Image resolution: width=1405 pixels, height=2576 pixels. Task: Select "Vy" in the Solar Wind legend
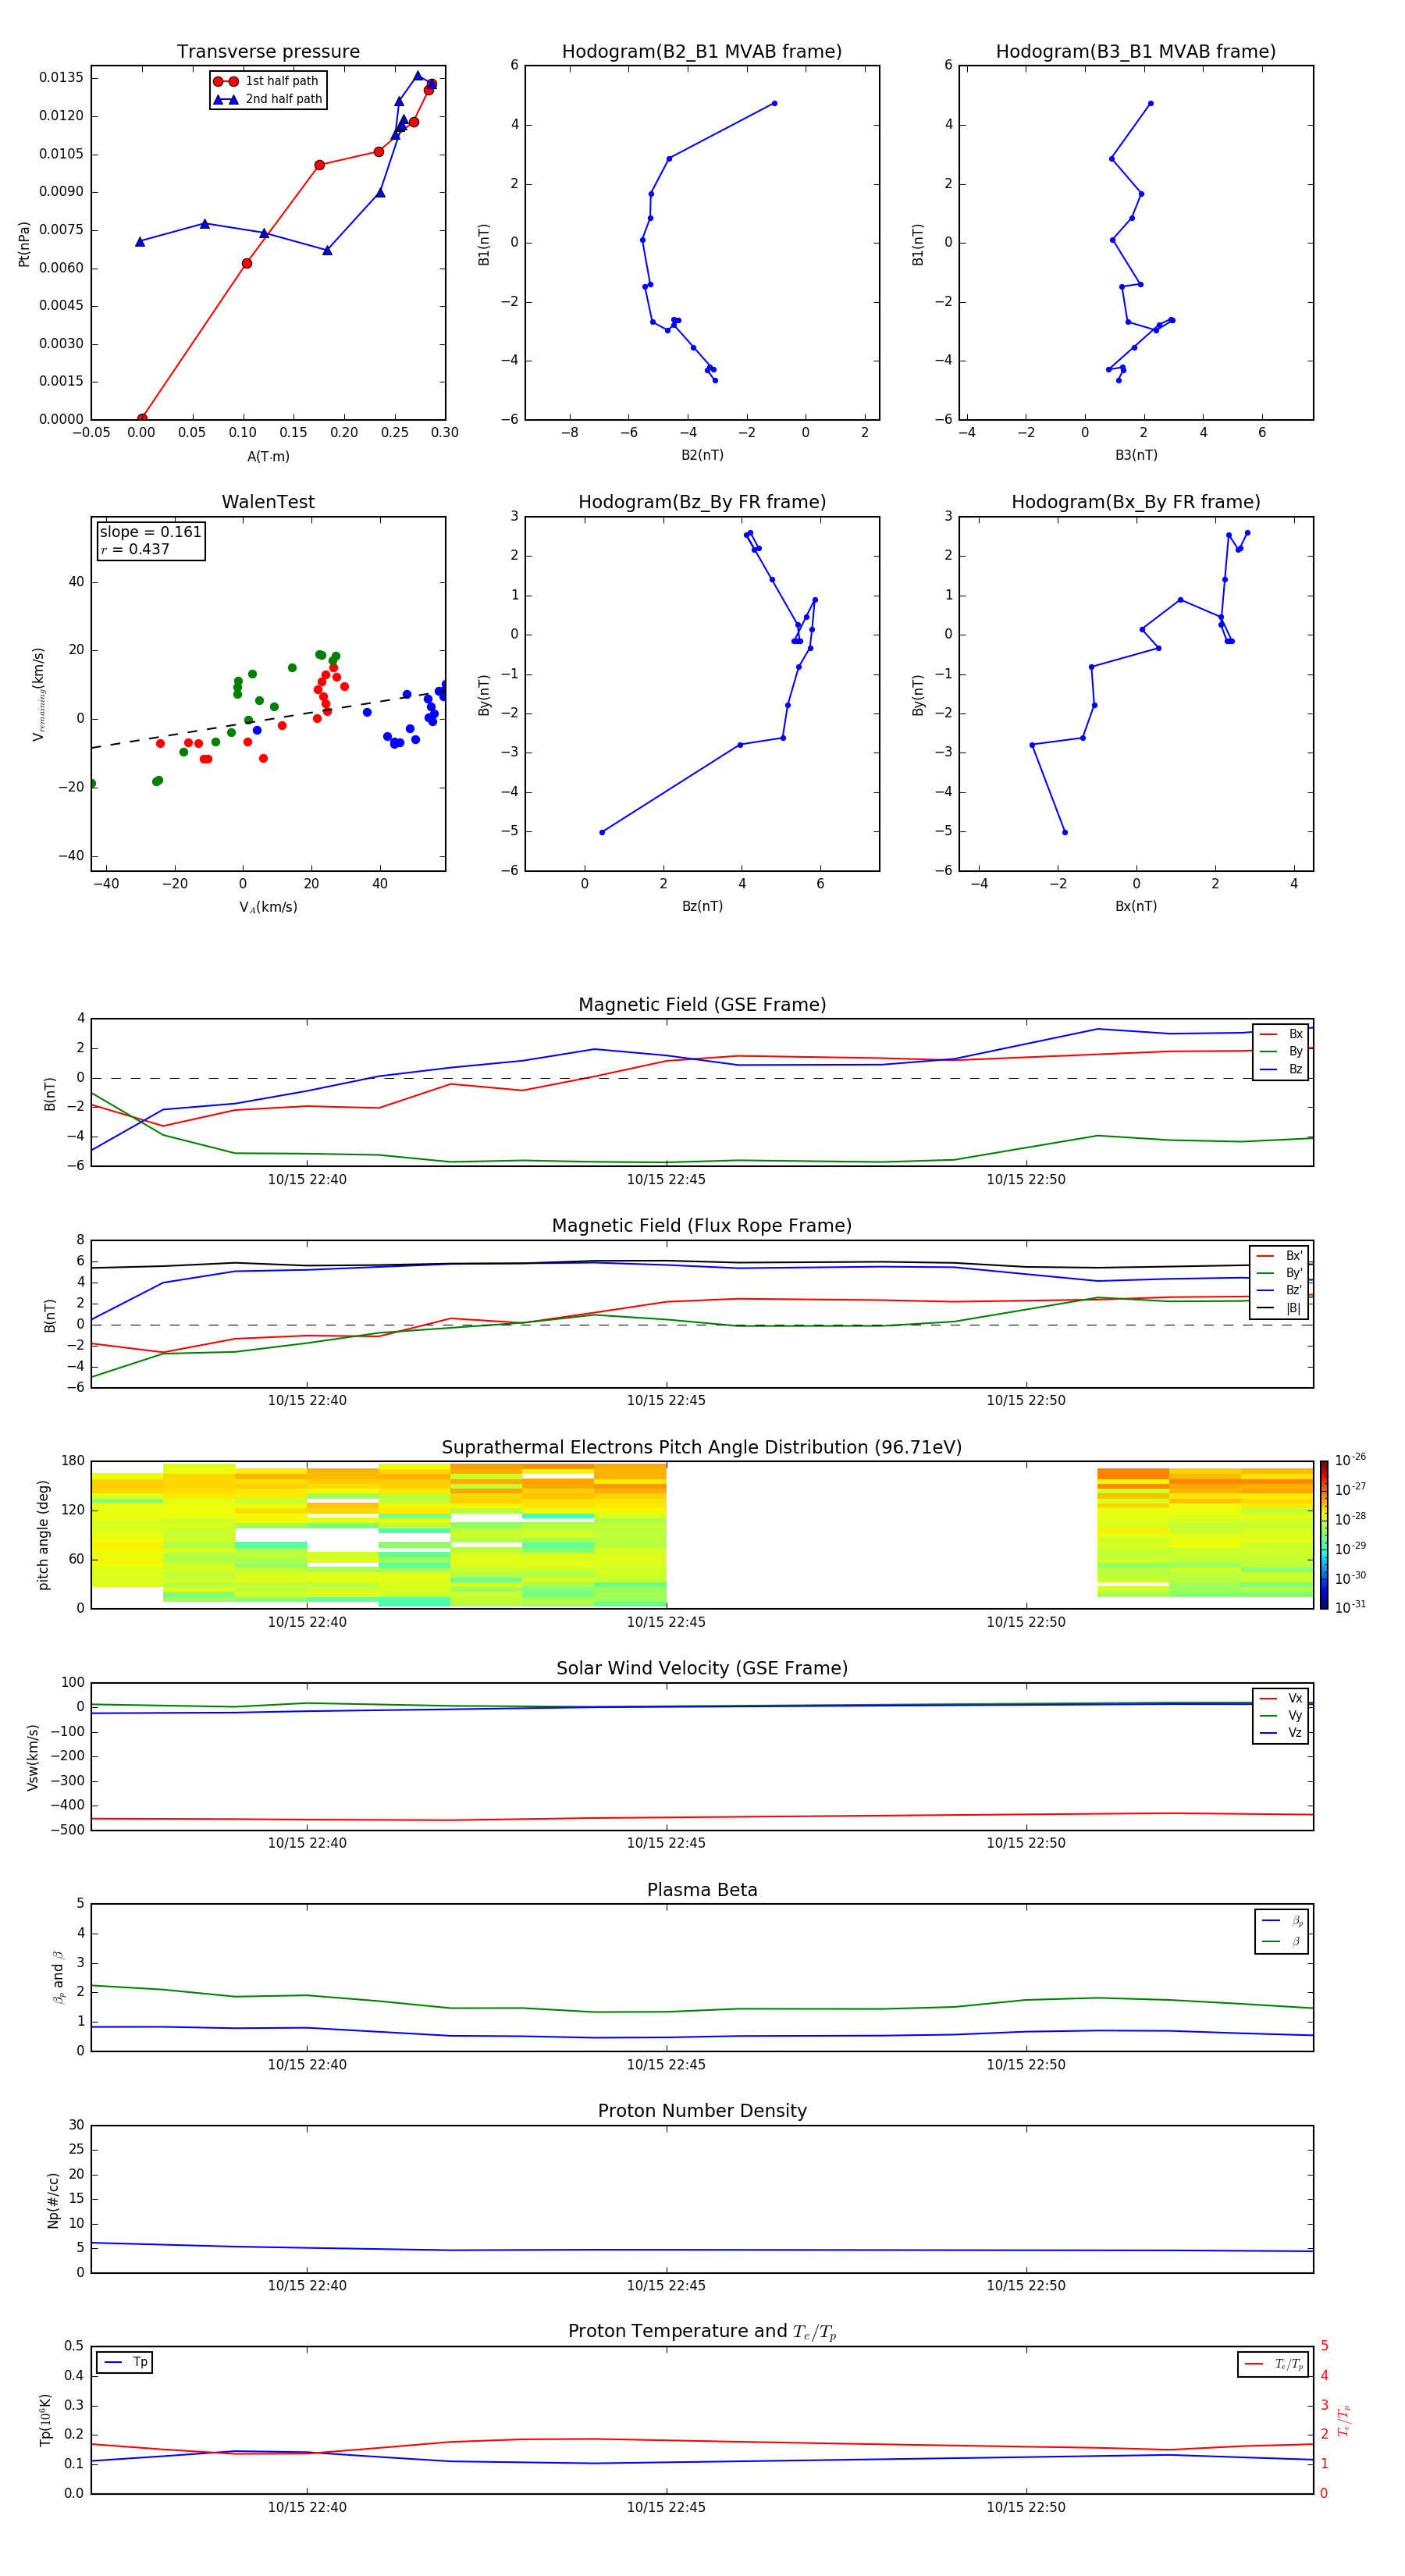tap(1281, 1716)
